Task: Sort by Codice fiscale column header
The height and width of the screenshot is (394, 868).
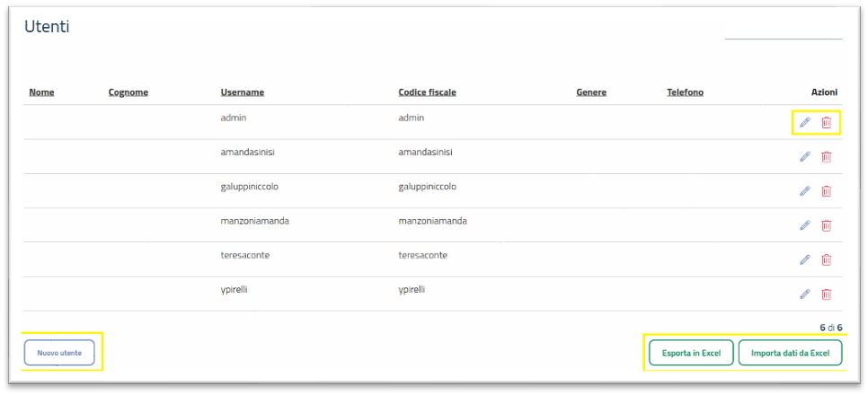Action: click(x=427, y=92)
